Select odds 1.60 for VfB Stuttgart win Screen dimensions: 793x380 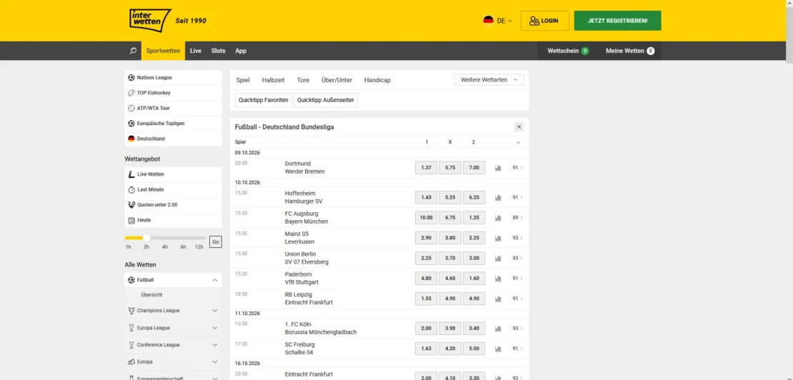click(474, 279)
